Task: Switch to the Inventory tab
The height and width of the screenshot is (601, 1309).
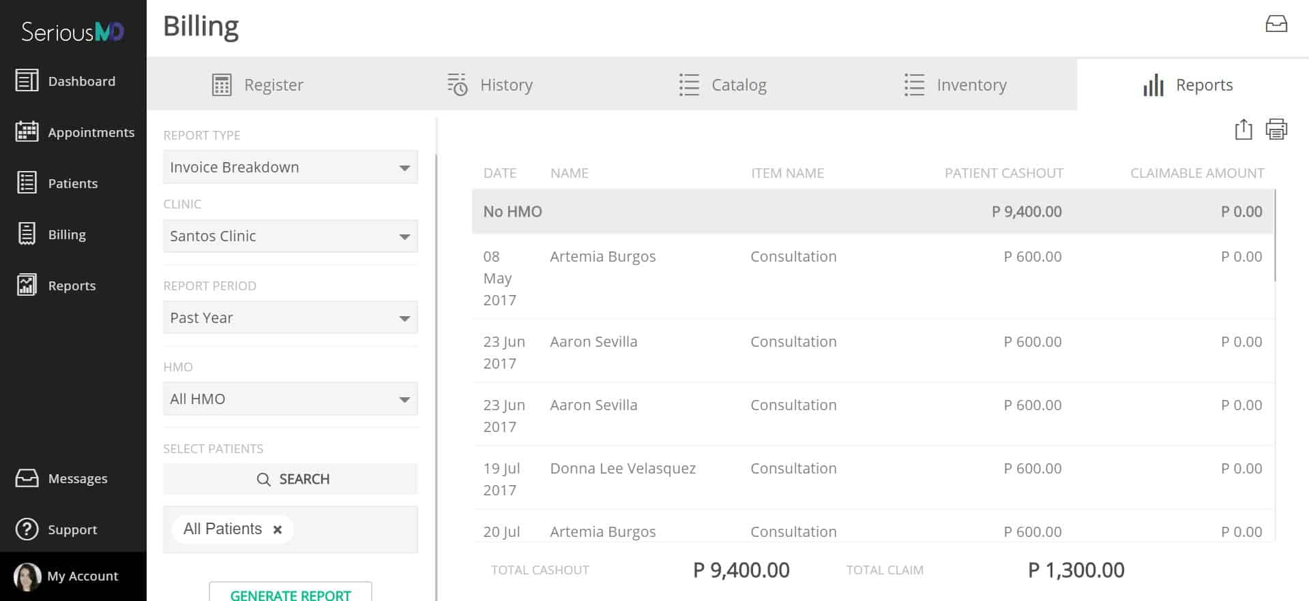Action: (x=955, y=84)
